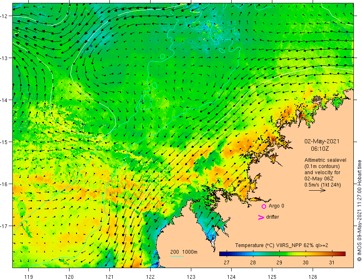Click the color bar tick label 28
Image resolution: width=362 pixels, height=280 pixels.
pos(253,262)
